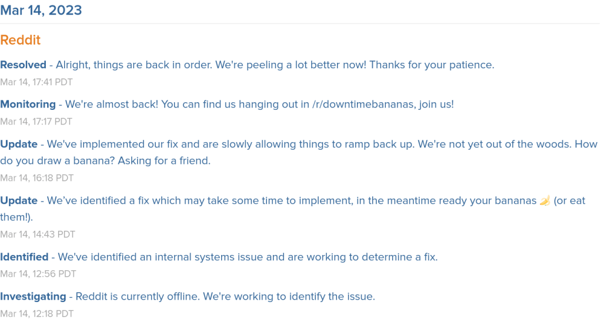Viewport: 601px width, 322px height.
Task: Click the banana emoji in the update
Action: 546,201
